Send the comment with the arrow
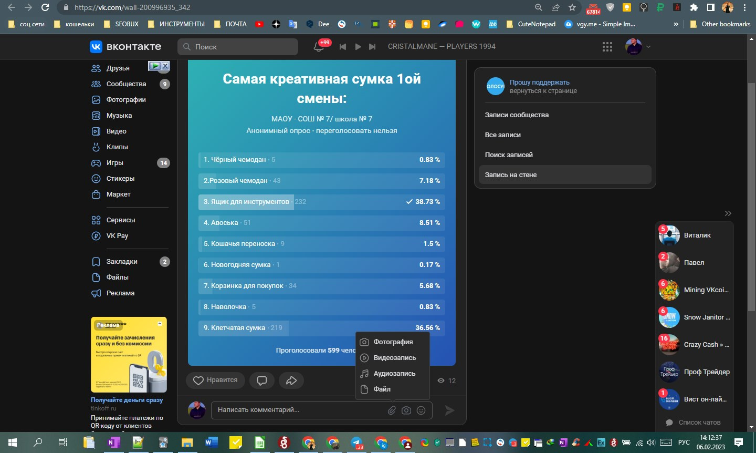The height and width of the screenshot is (453, 756). coord(450,410)
